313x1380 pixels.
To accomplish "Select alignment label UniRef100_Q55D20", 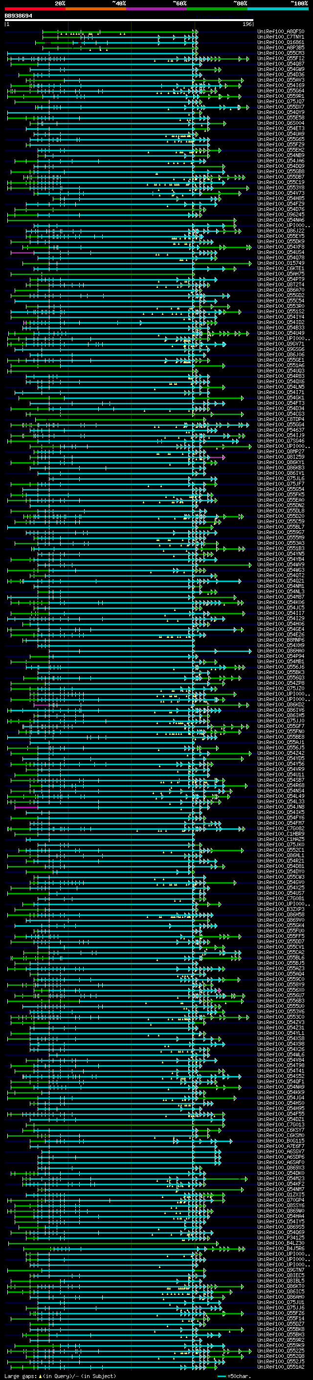I will click(x=281, y=516).
